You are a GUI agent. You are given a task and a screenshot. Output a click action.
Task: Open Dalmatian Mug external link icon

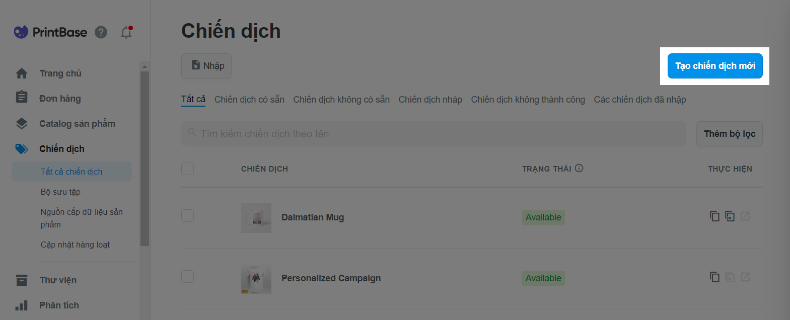click(745, 216)
